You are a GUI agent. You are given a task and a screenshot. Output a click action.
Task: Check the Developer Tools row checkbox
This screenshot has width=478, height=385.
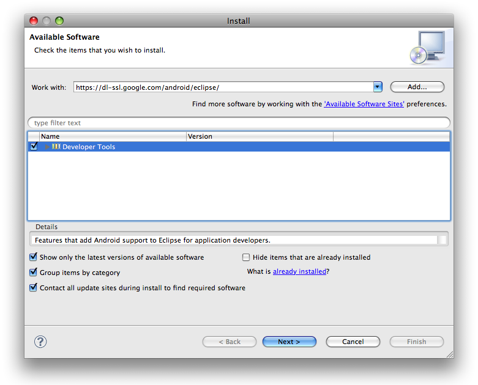click(x=34, y=146)
